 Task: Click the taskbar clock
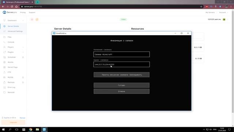click(222, 129)
